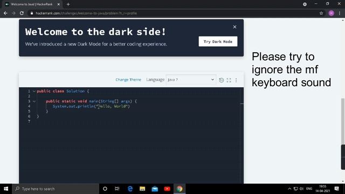This screenshot has height=194, width=345.
Task: Open the Windows Start menu
Action: click(x=6, y=189)
